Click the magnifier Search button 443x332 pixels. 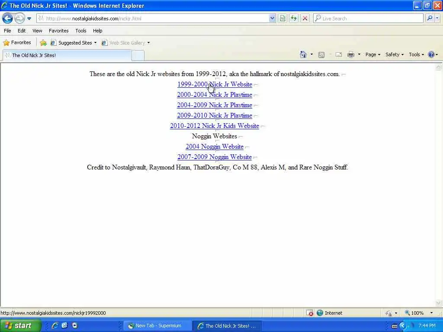[x=430, y=18]
